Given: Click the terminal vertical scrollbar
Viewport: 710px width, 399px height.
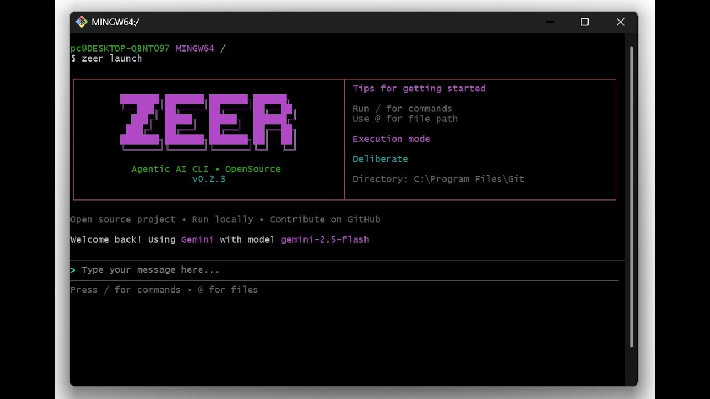Looking at the screenshot, I should (631, 197).
